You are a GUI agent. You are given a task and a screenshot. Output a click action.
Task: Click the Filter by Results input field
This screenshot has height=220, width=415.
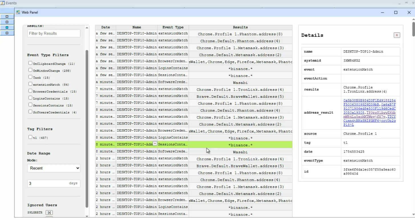pos(54,33)
